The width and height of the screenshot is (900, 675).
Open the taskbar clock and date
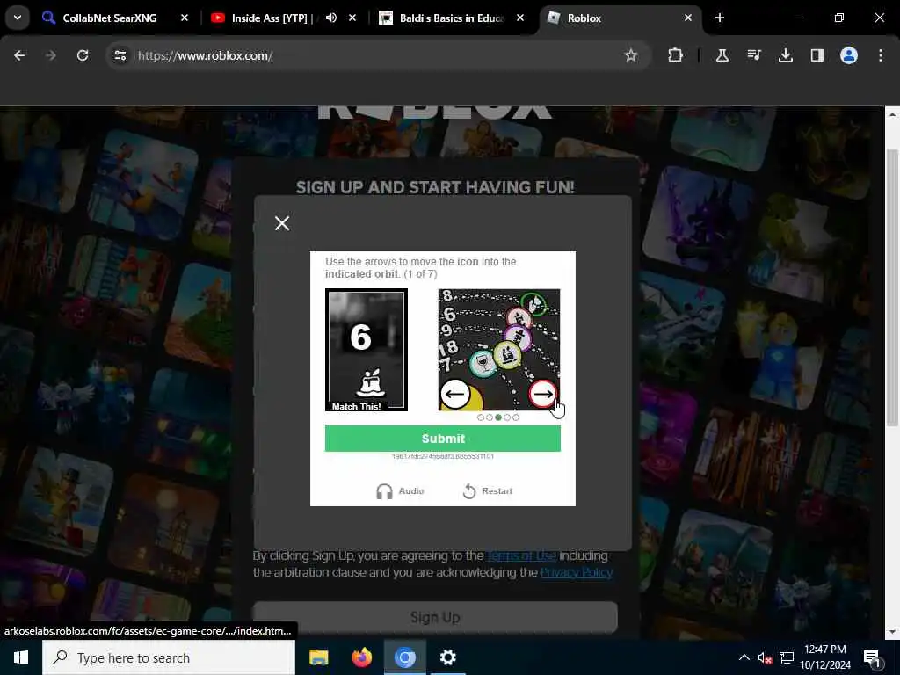tap(825, 657)
